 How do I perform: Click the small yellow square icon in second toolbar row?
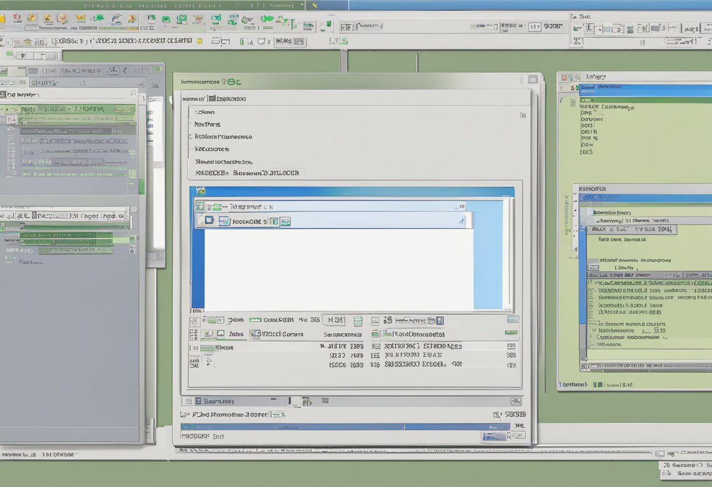(x=200, y=41)
